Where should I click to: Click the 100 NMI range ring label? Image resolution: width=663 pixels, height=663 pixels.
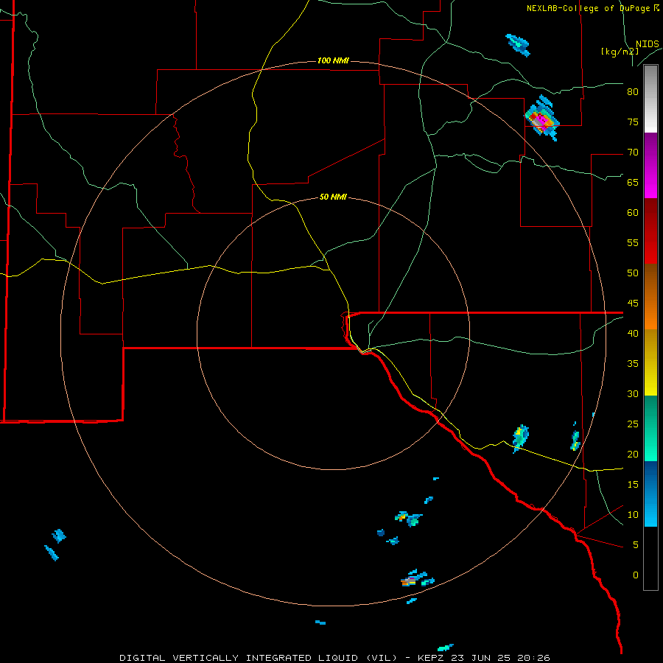click(333, 60)
